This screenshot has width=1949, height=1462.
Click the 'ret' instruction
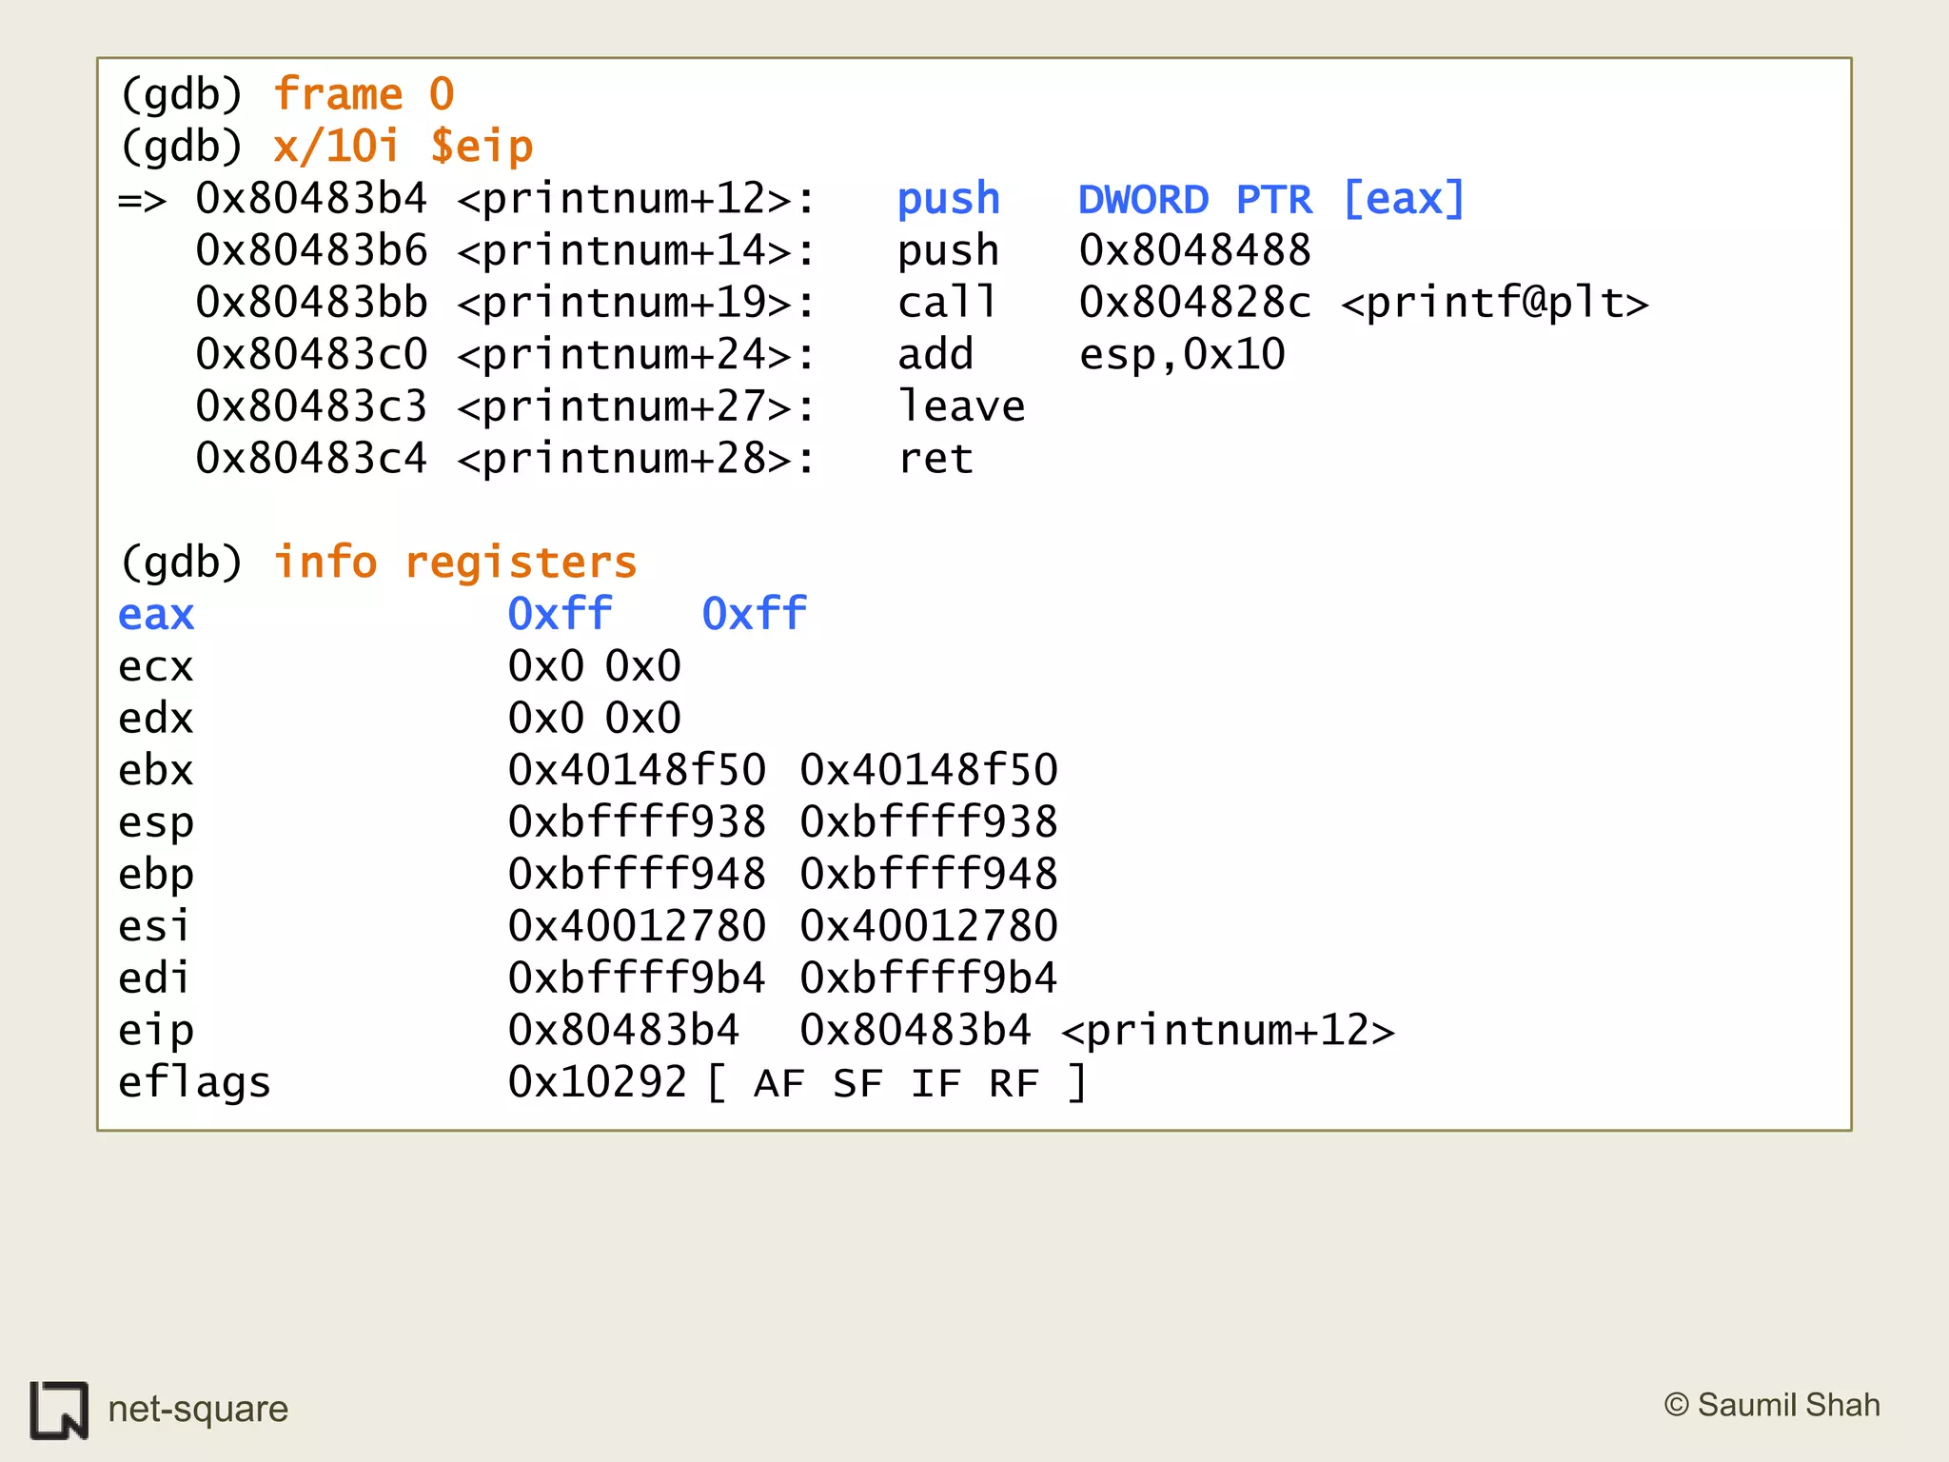935,460
